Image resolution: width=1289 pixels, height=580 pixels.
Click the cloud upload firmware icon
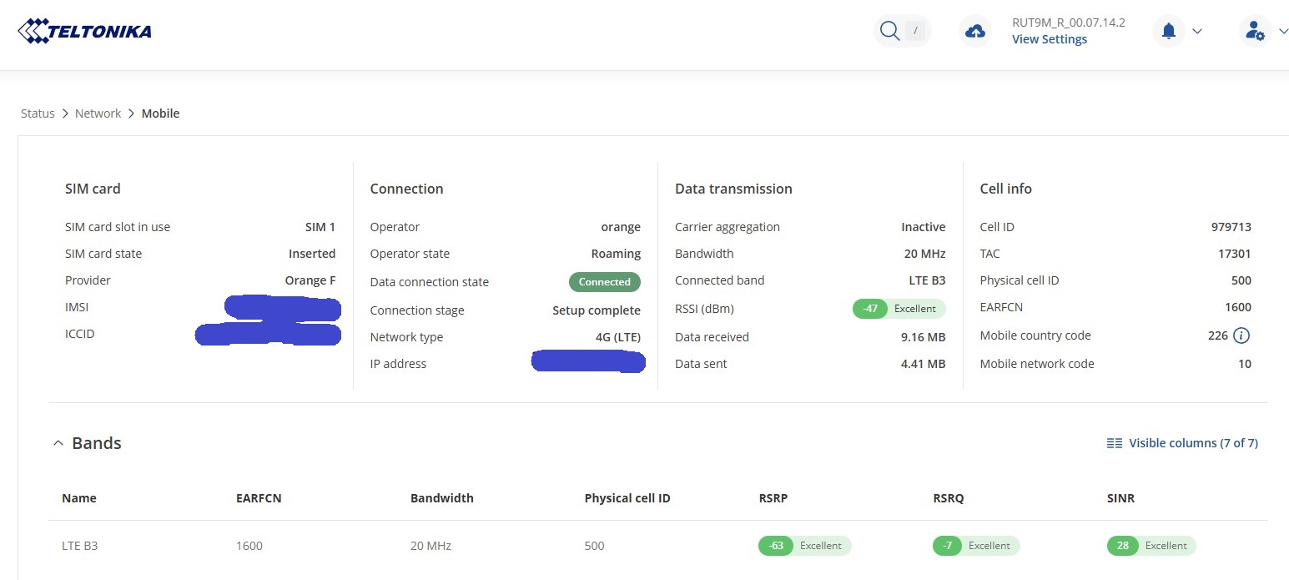(x=974, y=32)
